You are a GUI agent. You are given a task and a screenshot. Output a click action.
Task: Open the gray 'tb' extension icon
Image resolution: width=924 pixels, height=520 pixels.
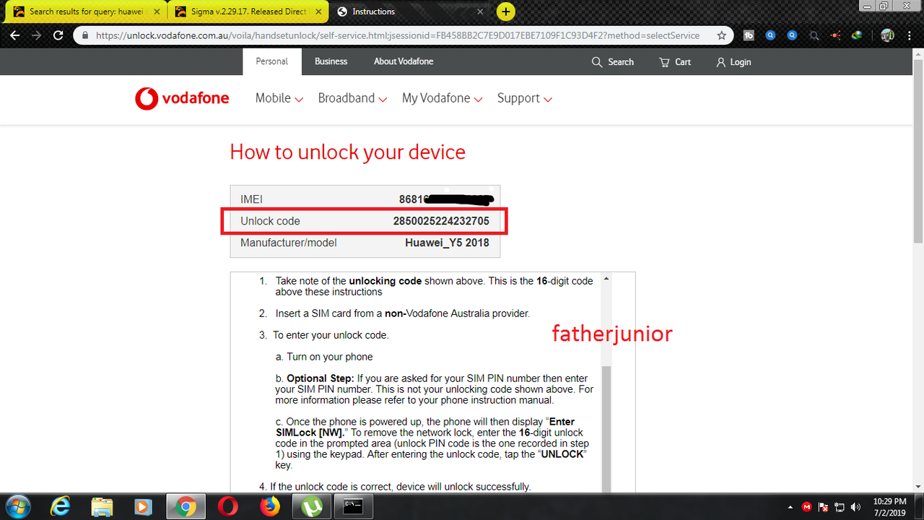pos(749,35)
